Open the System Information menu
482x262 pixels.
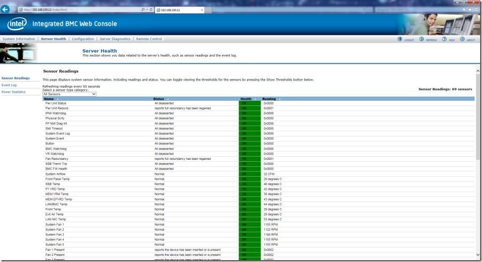[x=19, y=39]
